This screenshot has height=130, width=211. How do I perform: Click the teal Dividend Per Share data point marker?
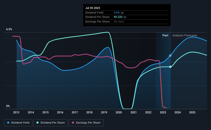click(170, 67)
